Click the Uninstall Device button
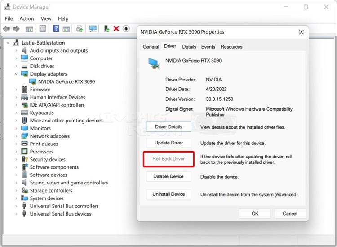Image resolution: width=337 pixels, height=247 pixels. coord(168,194)
